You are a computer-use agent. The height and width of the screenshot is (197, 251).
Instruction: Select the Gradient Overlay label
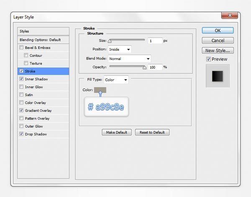tap(38, 111)
